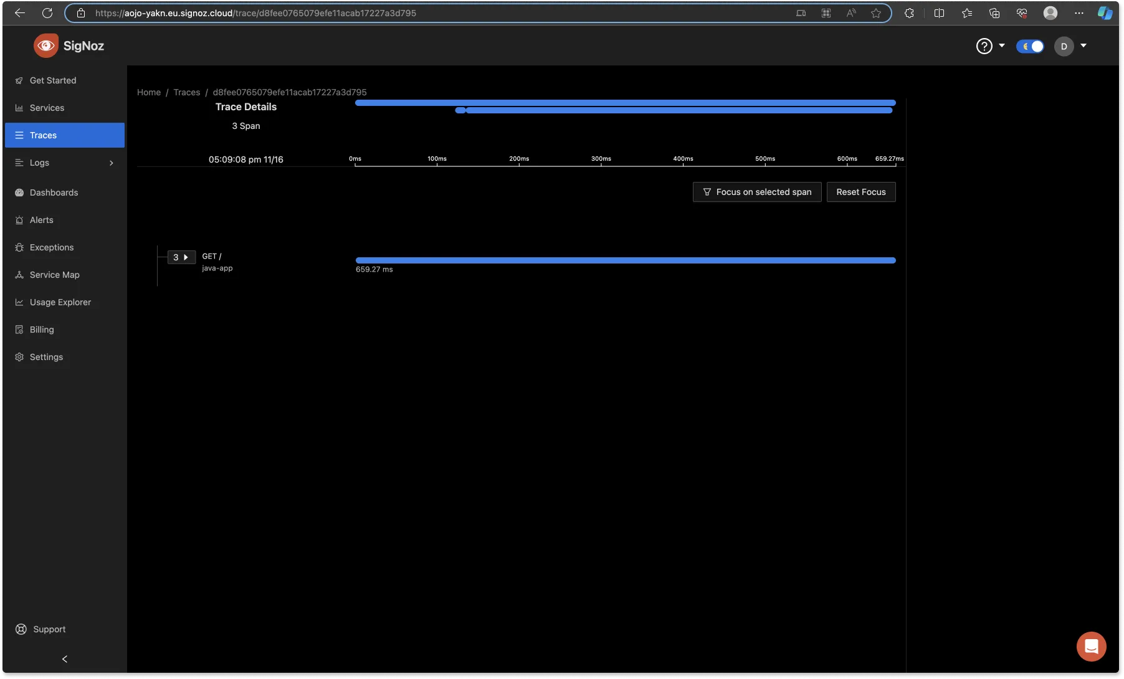This screenshot has height=679, width=1124.
Task: Click the GET / span name
Action: point(212,256)
